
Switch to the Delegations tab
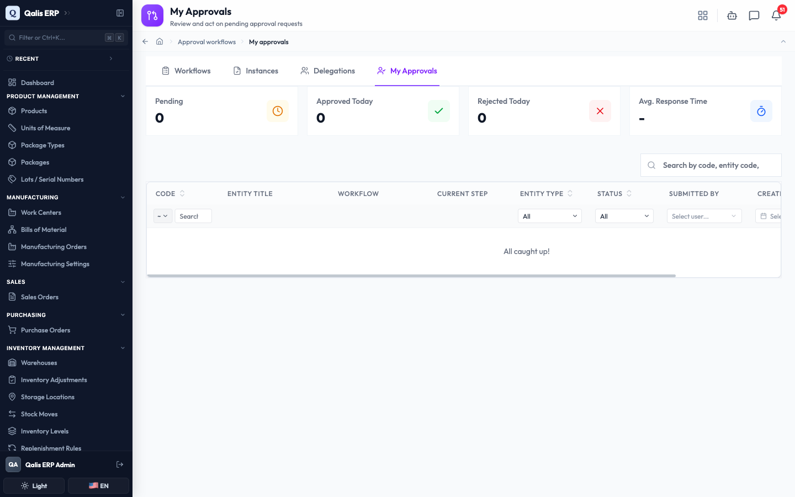click(328, 71)
